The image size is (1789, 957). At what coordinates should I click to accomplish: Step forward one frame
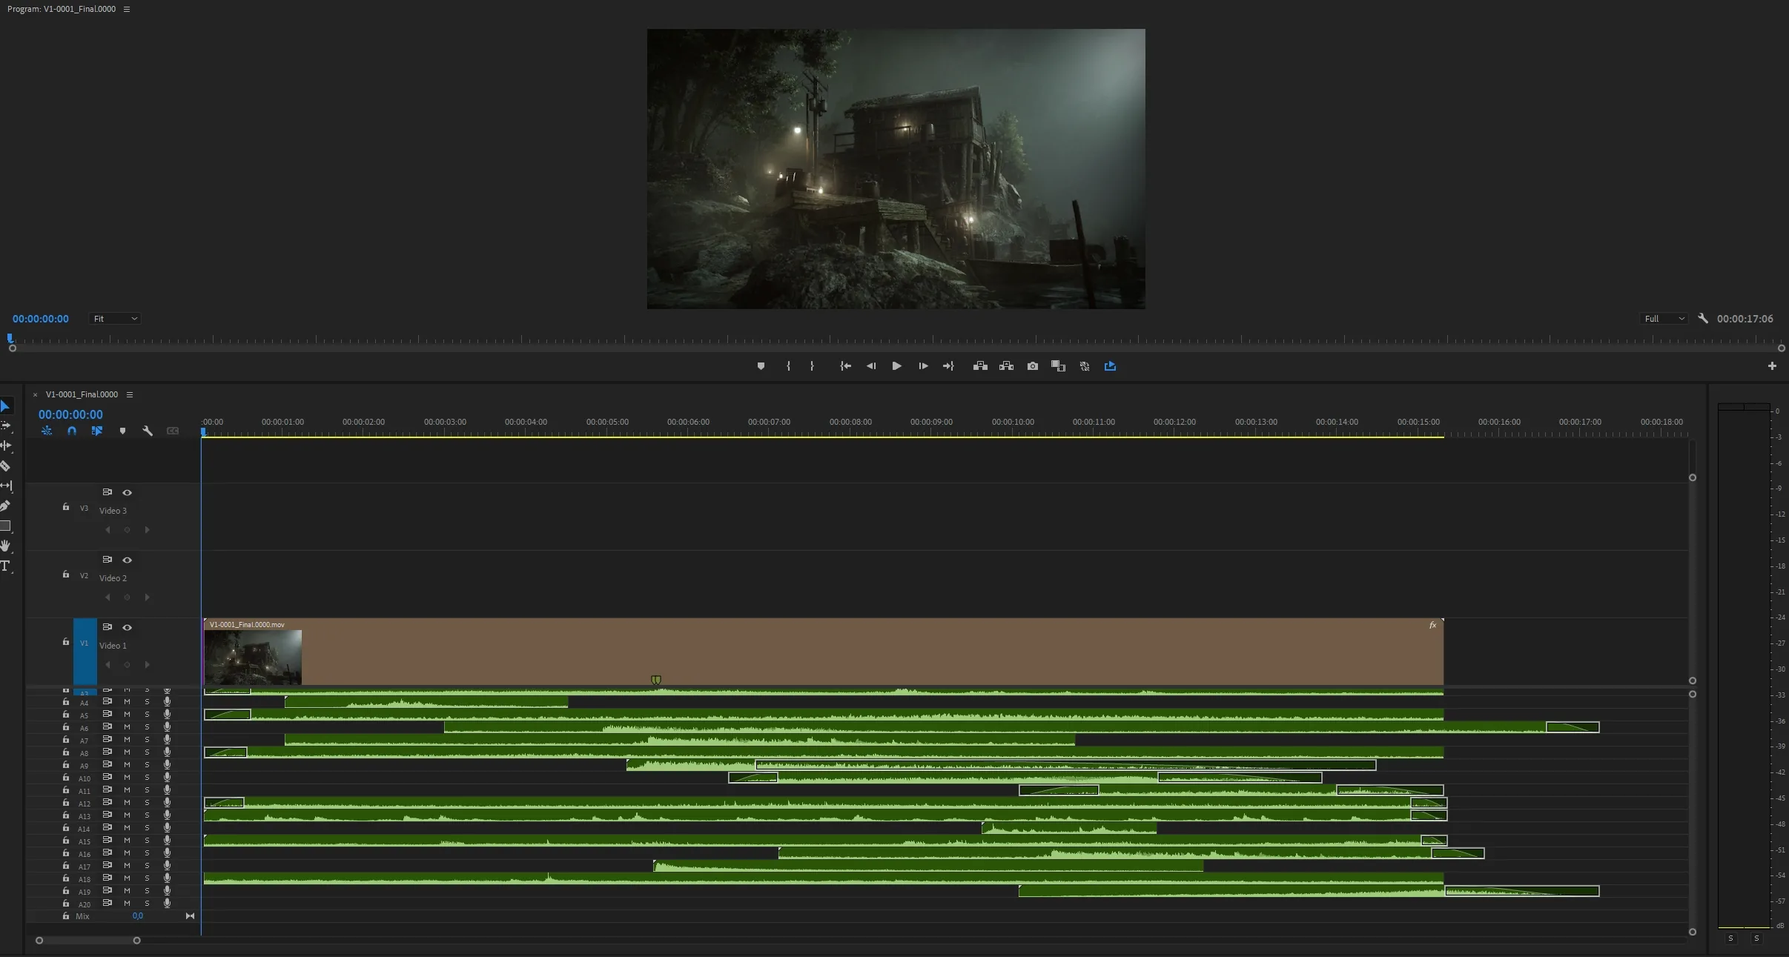point(923,366)
